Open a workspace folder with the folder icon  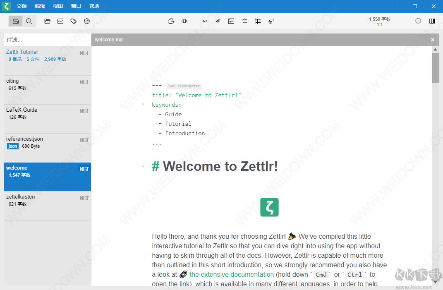point(47,21)
